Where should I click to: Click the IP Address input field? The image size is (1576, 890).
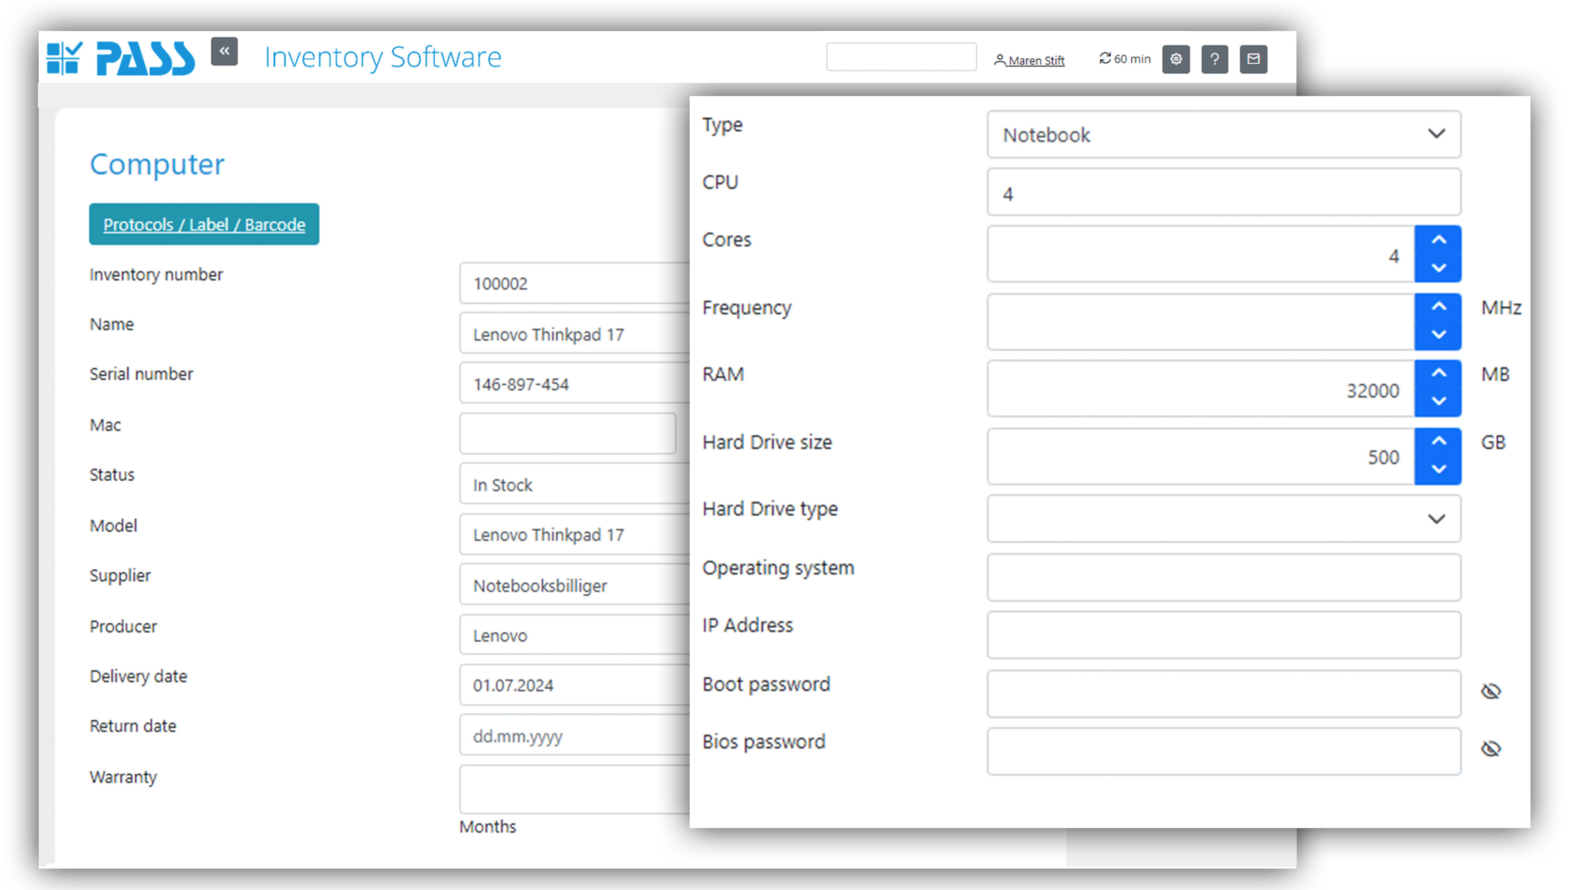point(1224,635)
